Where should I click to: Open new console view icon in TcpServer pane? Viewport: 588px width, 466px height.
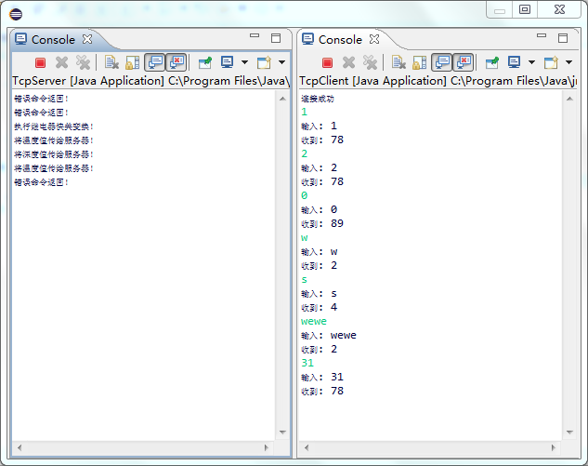[x=264, y=62]
